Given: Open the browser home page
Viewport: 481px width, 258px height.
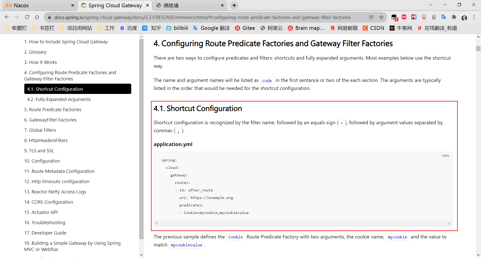Looking at the screenshot, I should (37, 17).
